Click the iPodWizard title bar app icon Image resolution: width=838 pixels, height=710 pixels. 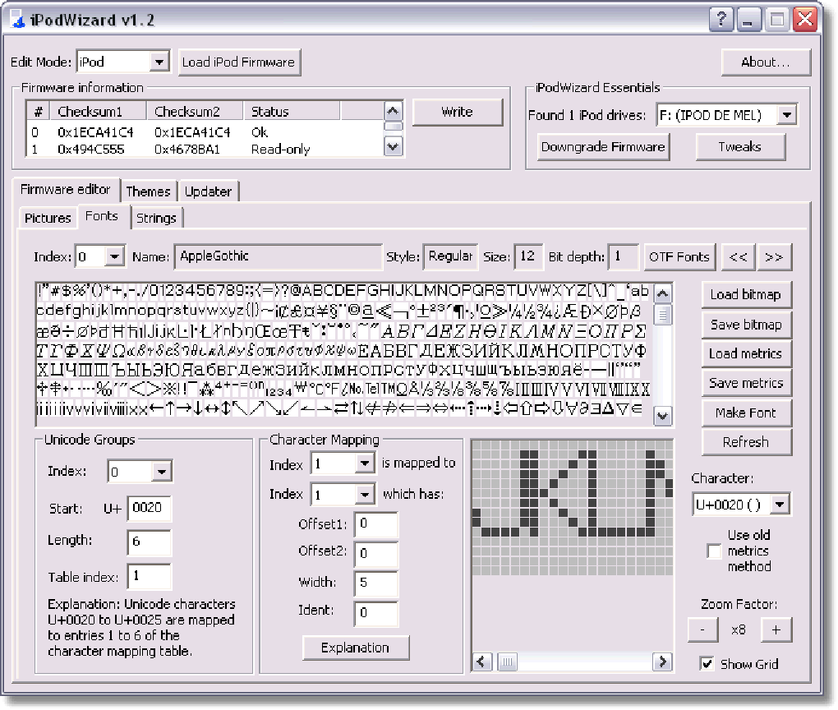click(x=18, y=21)
